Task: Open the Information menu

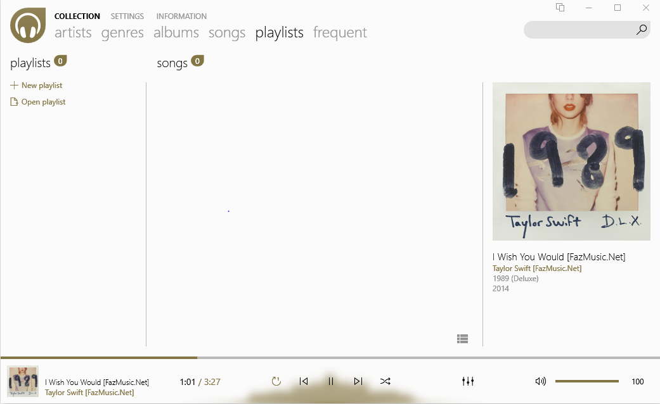Action: pos(181,16)
